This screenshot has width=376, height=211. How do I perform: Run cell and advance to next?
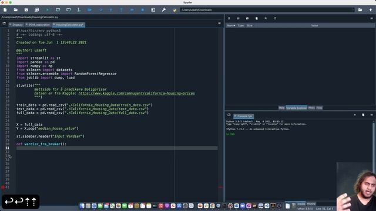click(x=69, y=10)
